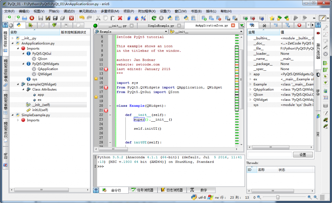Expand the SimpleExample.py Imports tree node
Viewport: 332px width, 203px height.
[x=18, y=120]
